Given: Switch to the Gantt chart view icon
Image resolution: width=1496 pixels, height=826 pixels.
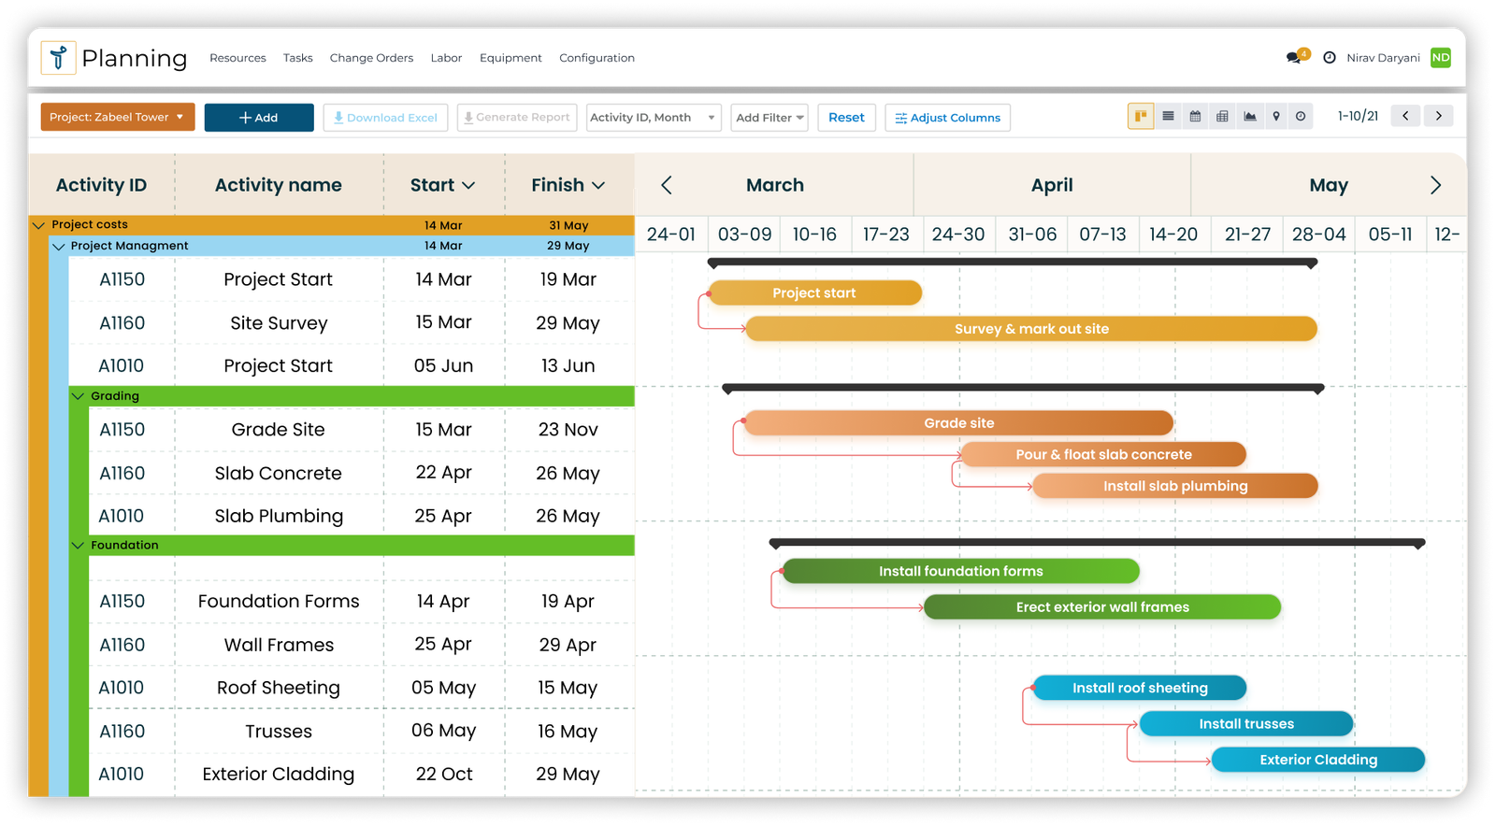Looking at the screenshot, I should [1141, 117].
